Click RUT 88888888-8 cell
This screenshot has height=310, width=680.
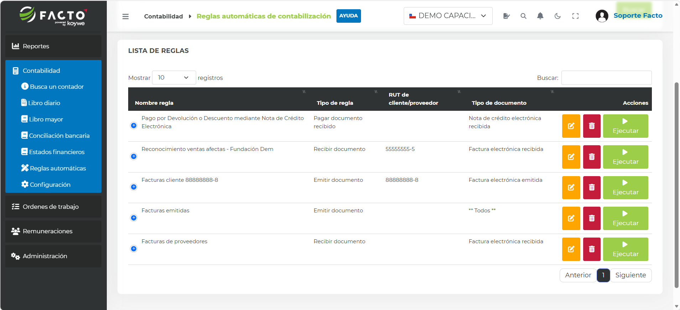point(402,180)
